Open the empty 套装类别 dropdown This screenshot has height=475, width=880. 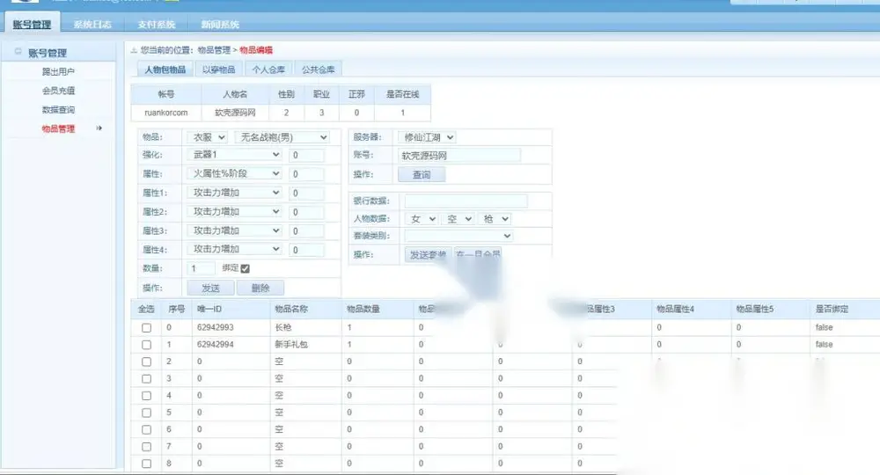[x=458, y=236]
